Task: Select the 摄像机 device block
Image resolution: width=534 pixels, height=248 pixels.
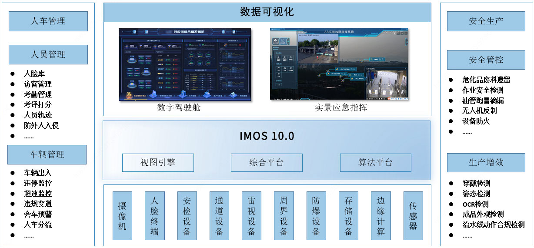Action: 122,216
